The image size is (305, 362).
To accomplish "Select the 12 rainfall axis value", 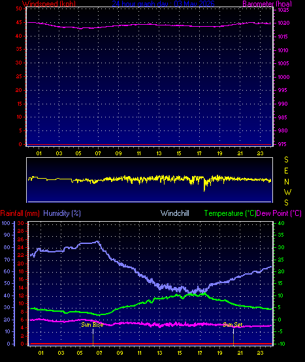I will point(21,295).
